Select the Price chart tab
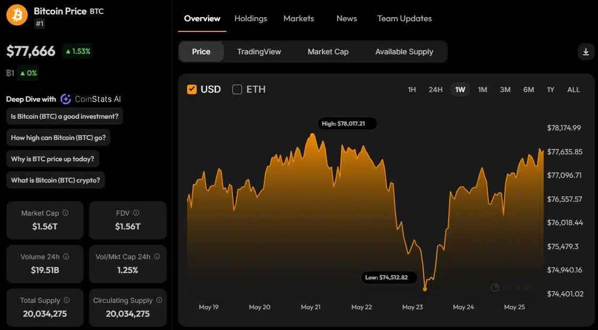598x330 pixels. pyautogui.click(x=201, y=52)
